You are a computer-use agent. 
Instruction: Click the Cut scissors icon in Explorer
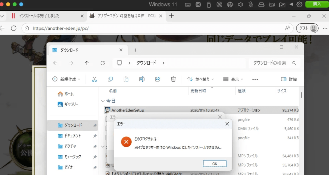pyautogui.click(x=94, y=79)
